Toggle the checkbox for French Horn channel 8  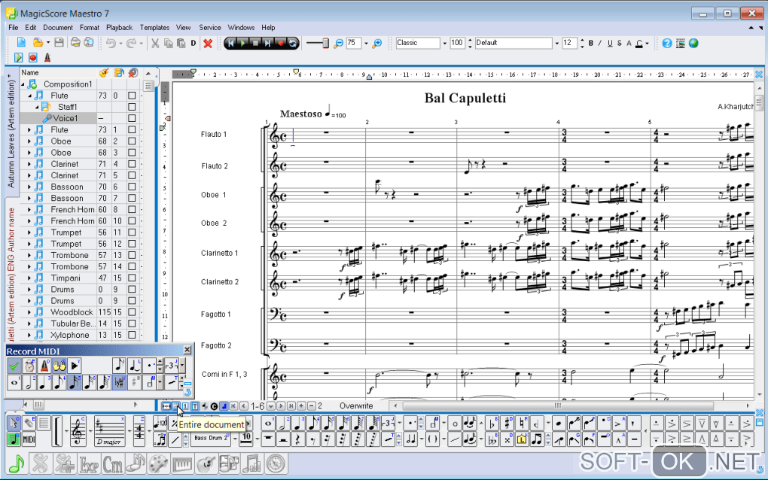coord(132,209)
